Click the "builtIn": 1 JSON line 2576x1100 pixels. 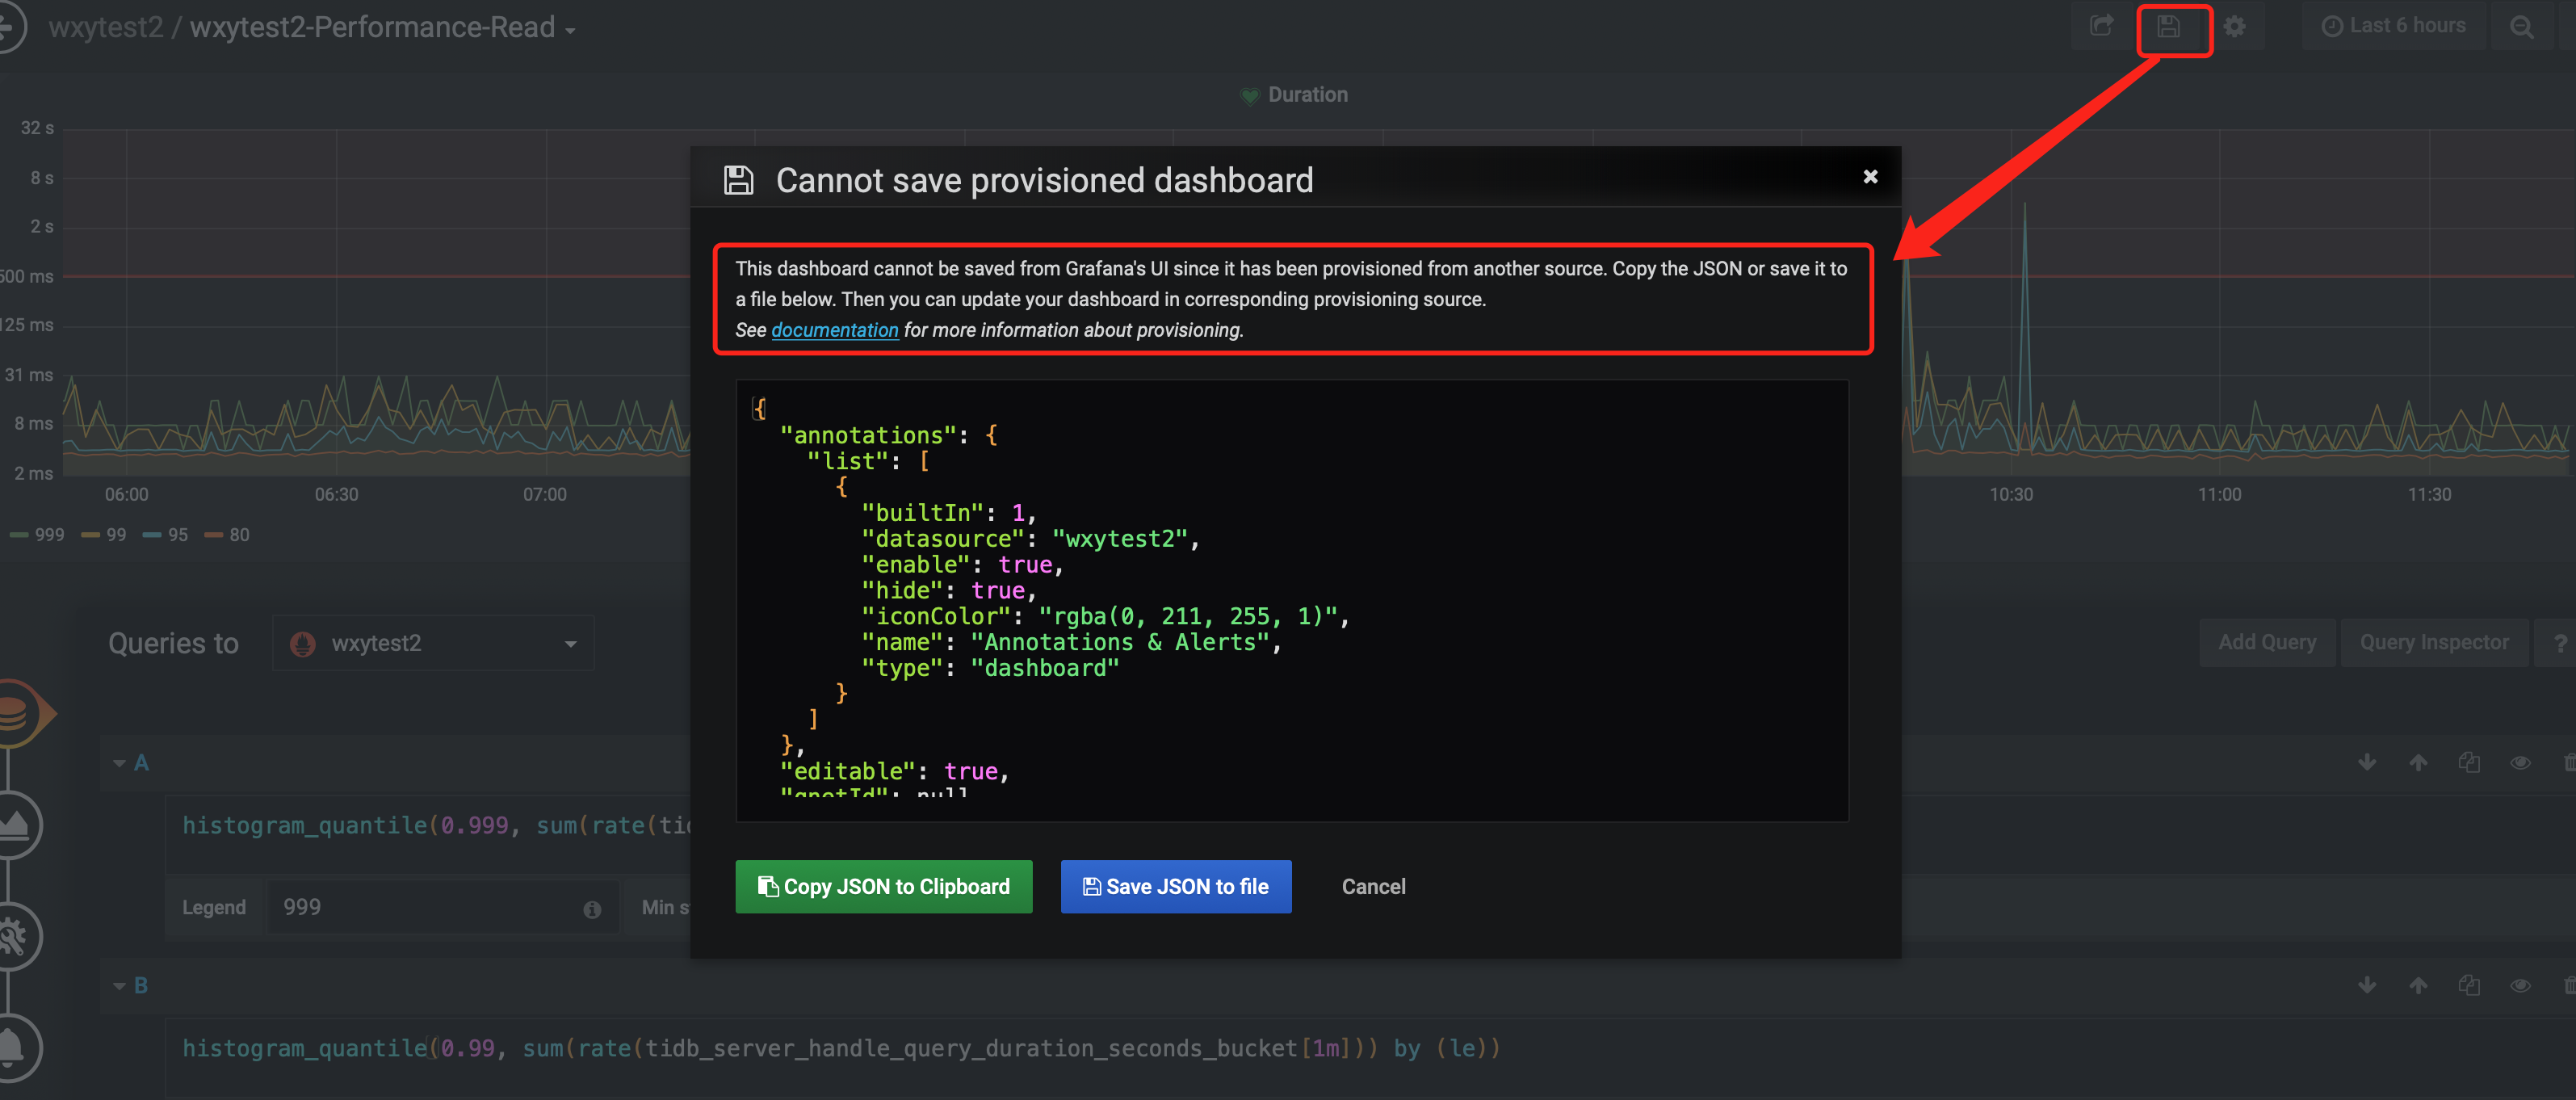[948, 513]
